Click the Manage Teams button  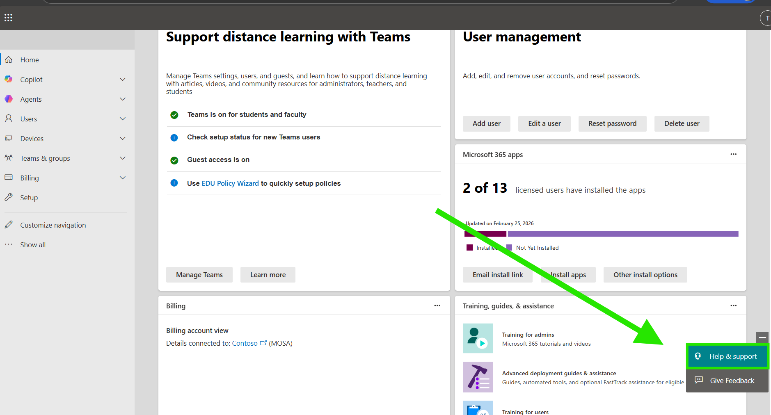[x=199, y=275]
